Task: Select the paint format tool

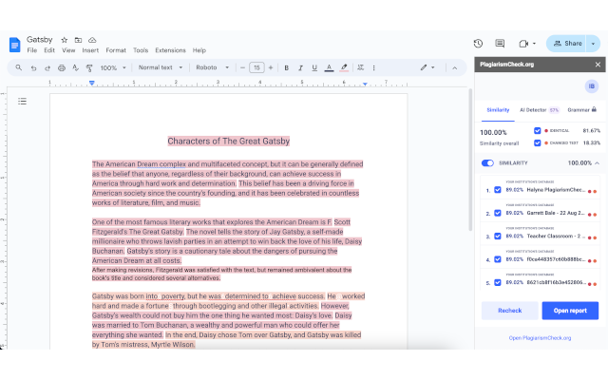Action: (89, 67)
